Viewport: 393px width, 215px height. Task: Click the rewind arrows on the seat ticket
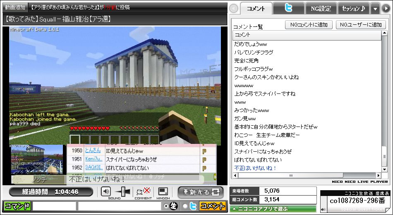coord(324,210)
